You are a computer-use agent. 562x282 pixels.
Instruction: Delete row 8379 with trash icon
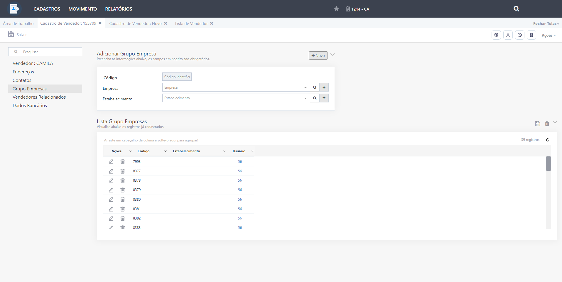(x=123, y=190)
